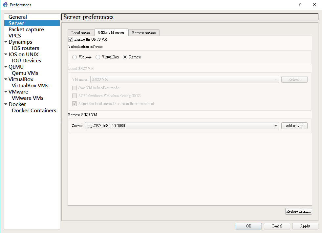
Task: Toggle Adjust the local server IP checkbox
Action: pos(75,104)
